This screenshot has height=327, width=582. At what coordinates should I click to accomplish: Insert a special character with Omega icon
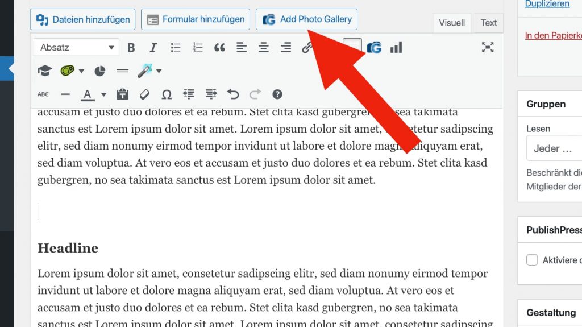(167, 94)
